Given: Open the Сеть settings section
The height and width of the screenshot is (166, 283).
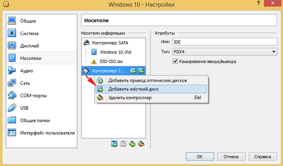Looking at the screenshot, I should [x=25, y=83].
